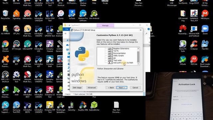Click the HiSuite desktop icon
The image size is (213, 120).
183,60
